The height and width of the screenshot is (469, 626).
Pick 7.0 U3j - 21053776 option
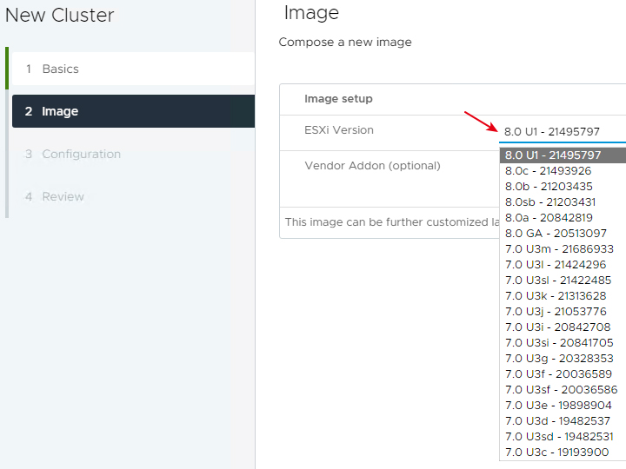click(563, 312)
